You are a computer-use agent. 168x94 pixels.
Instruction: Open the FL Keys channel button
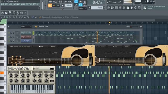[x=26, y=41]
